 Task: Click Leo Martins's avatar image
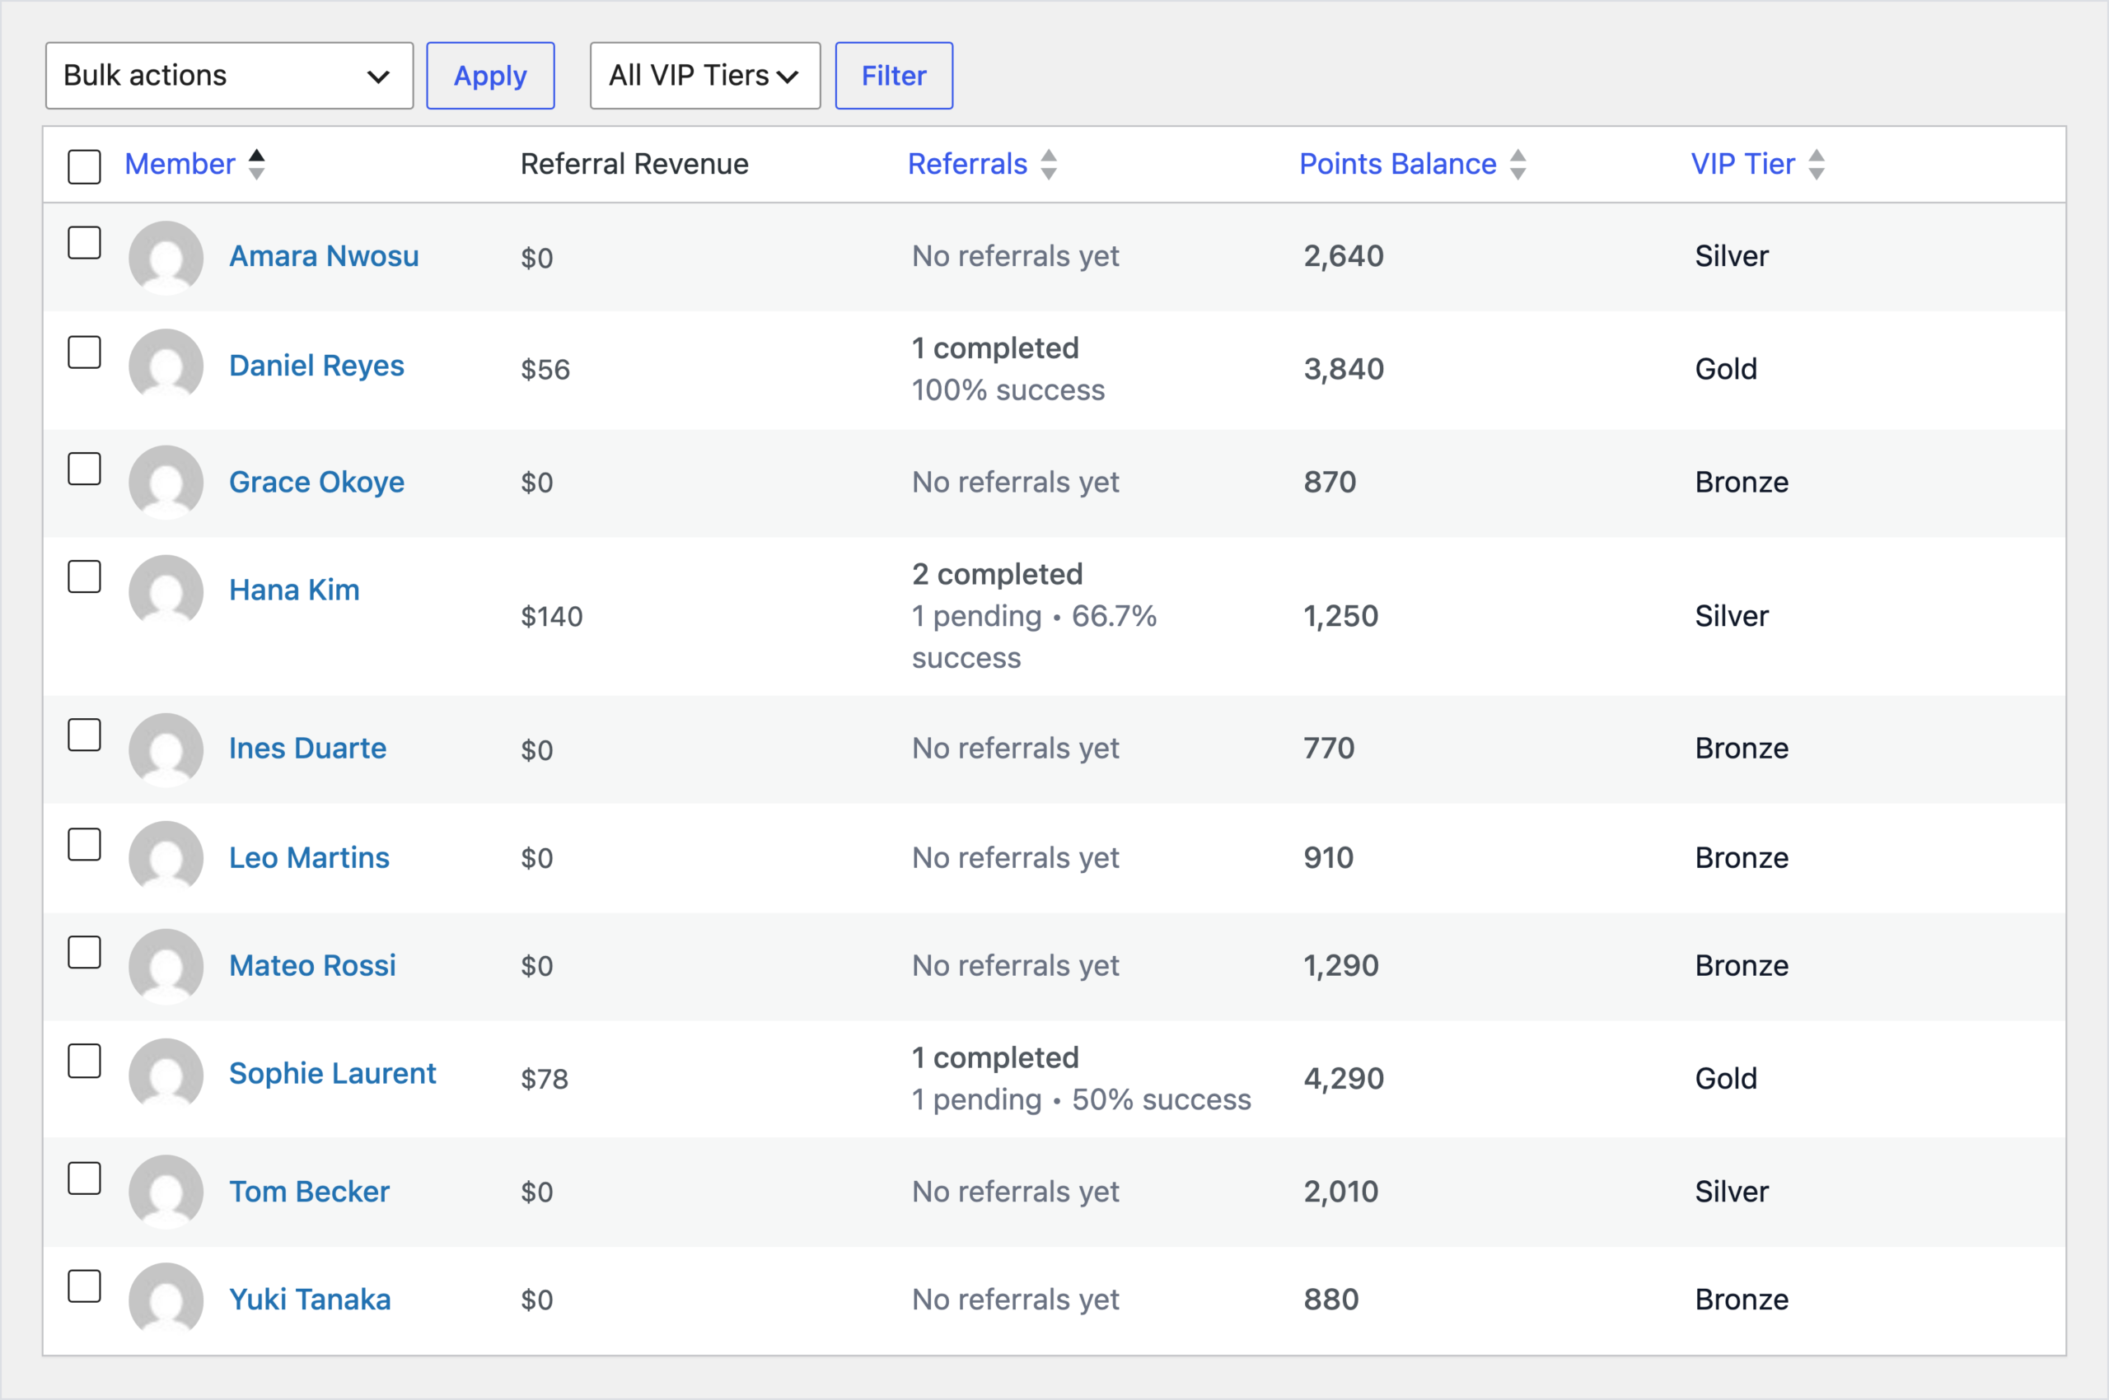166,858
